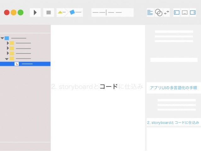Toggle the bottom debug area panel
Viewport: 201px width, 151px height.
coord(185,12)
